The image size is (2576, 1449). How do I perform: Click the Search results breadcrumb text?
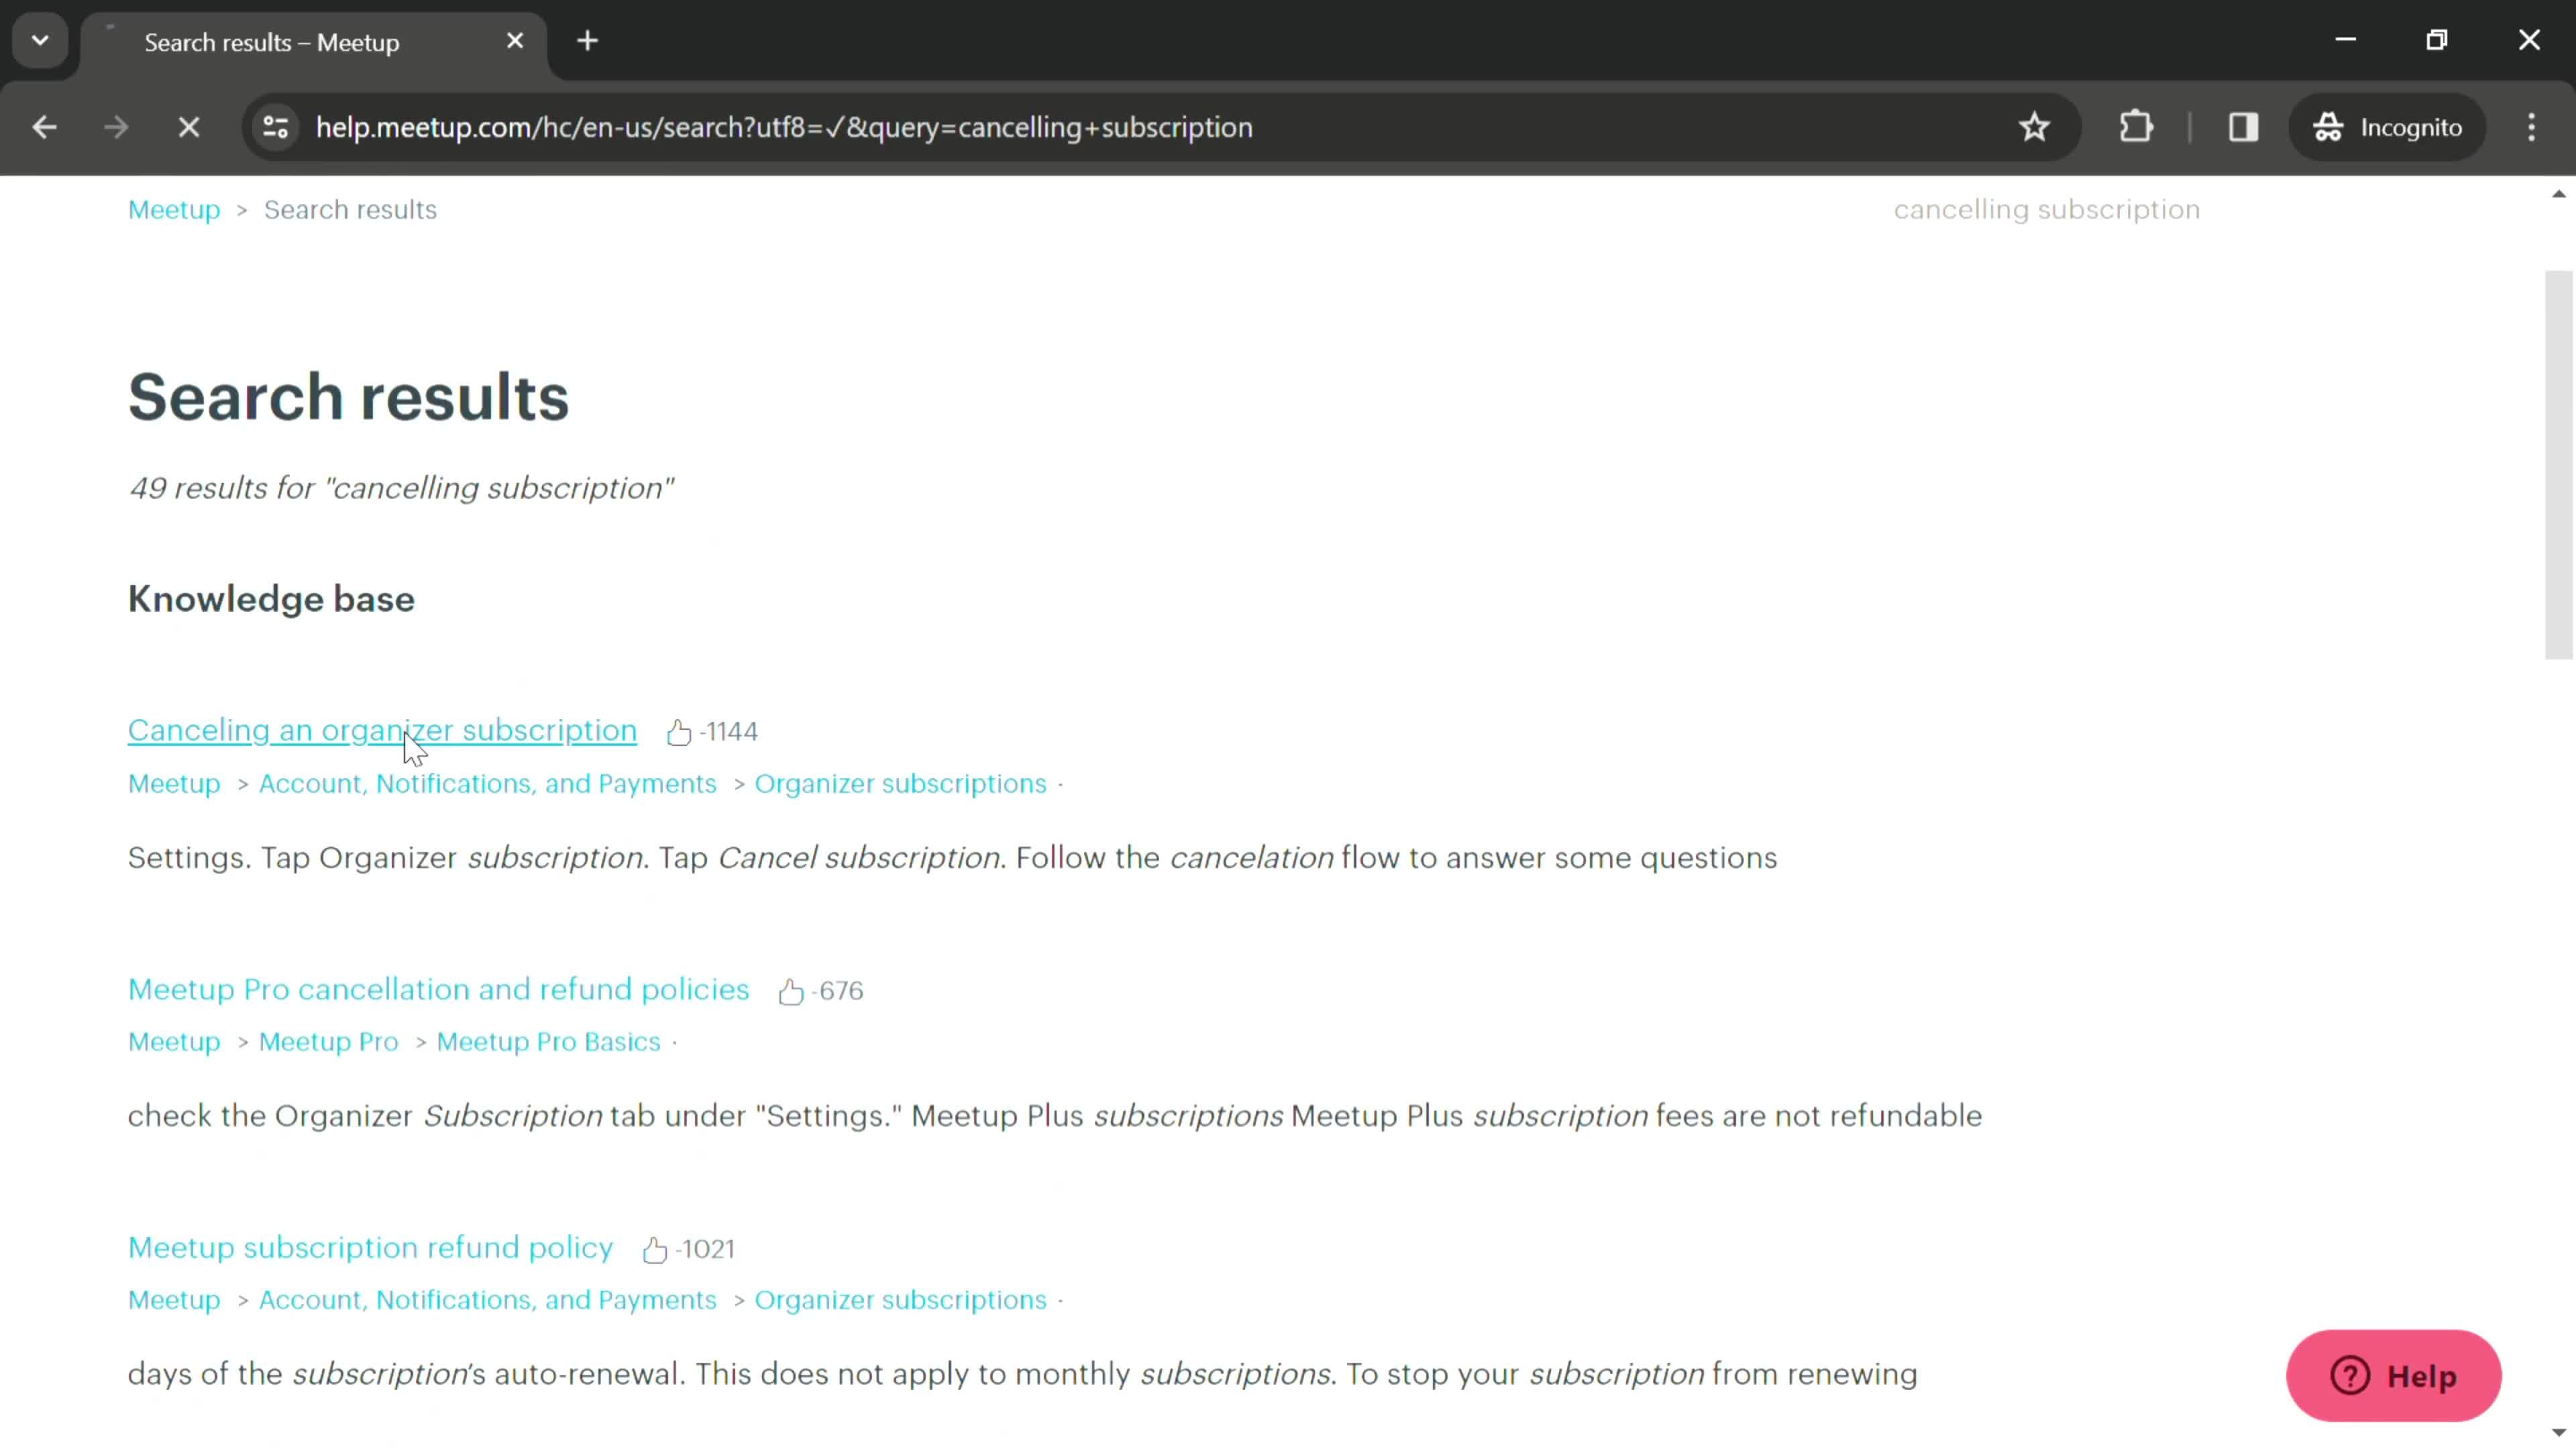pyautogui.click(x=350, y=210)
